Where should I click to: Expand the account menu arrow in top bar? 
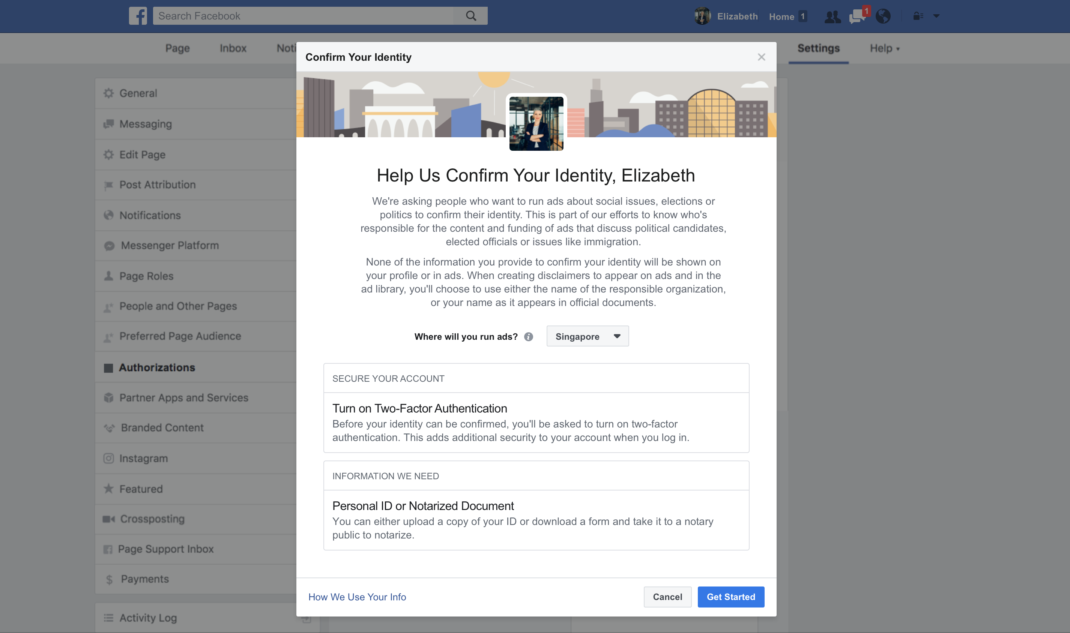coord(936,16)
